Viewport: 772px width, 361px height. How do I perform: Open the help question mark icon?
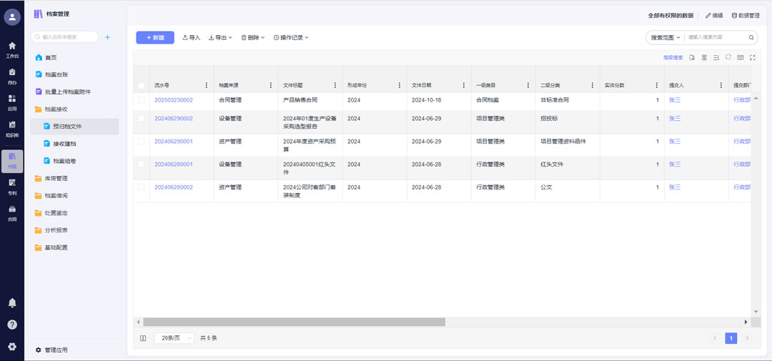pyautogui.click(x=12, y=325)
